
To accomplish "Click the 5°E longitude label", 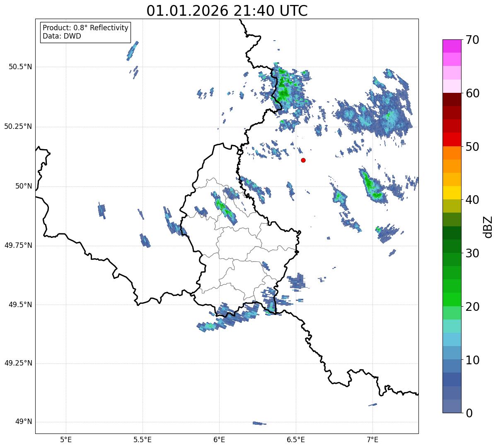I will [66, 440].
